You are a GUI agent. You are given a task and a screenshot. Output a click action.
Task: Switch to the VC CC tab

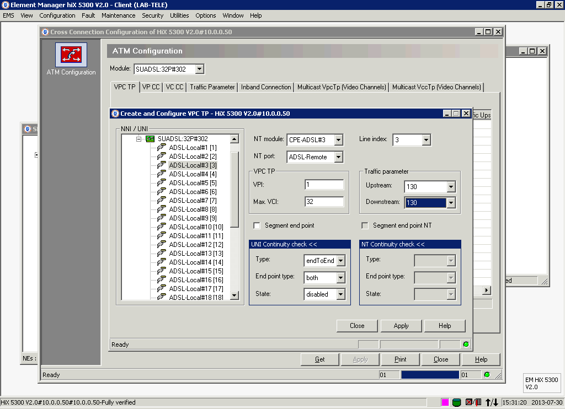tap(174, 87)
